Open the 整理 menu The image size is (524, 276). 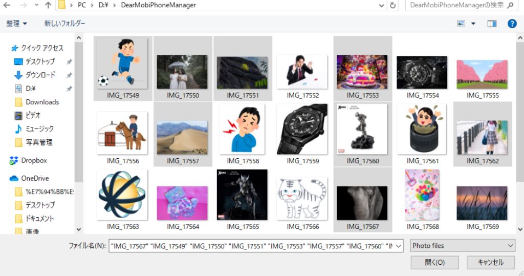[x=17, y=24]
